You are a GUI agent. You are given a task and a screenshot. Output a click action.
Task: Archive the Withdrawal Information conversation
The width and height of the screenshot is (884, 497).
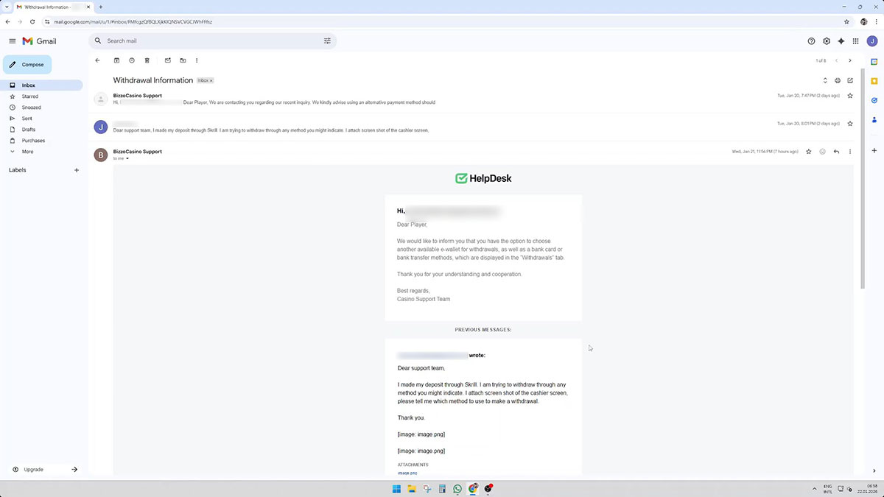(116, 60)
